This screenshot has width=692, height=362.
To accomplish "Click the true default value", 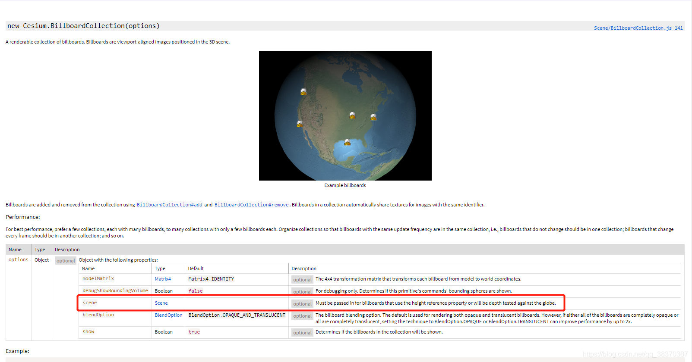I will click(x=194, y=332).
